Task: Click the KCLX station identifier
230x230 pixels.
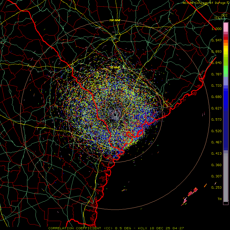Action: (x=143, y=228)
